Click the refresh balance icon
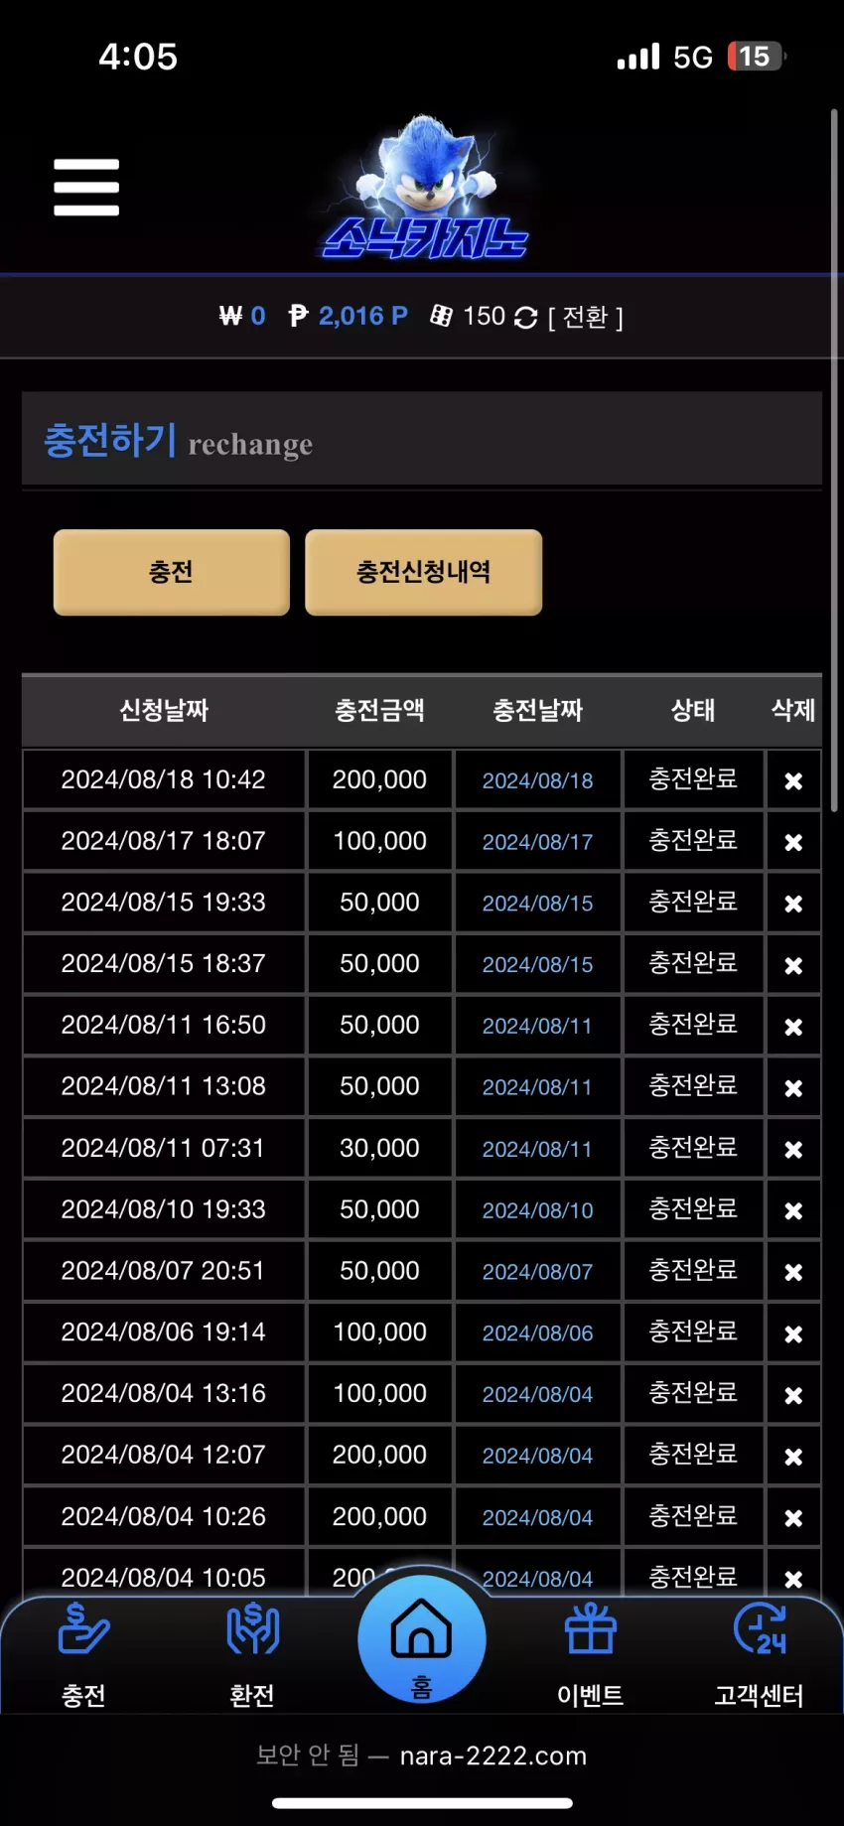 click(x=526, y=317)
